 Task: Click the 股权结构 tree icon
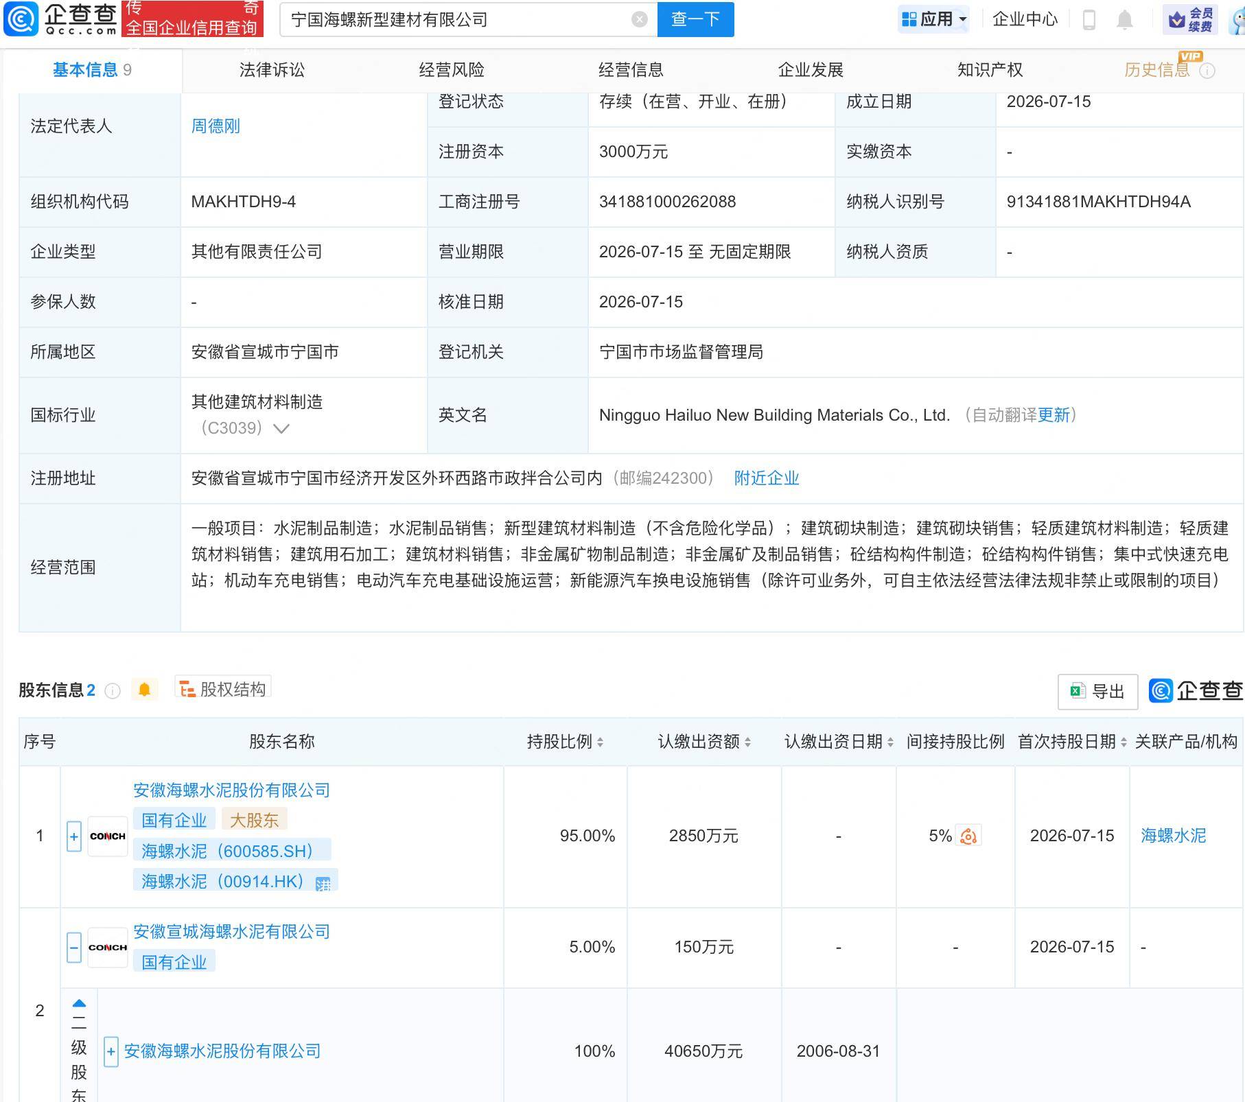tap(186, 688)
